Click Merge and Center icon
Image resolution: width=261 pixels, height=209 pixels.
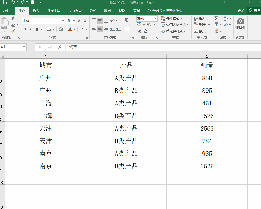(127, 29)
